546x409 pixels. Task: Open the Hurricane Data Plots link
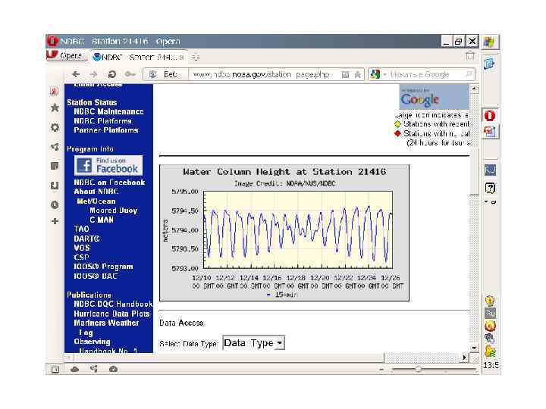111,314
